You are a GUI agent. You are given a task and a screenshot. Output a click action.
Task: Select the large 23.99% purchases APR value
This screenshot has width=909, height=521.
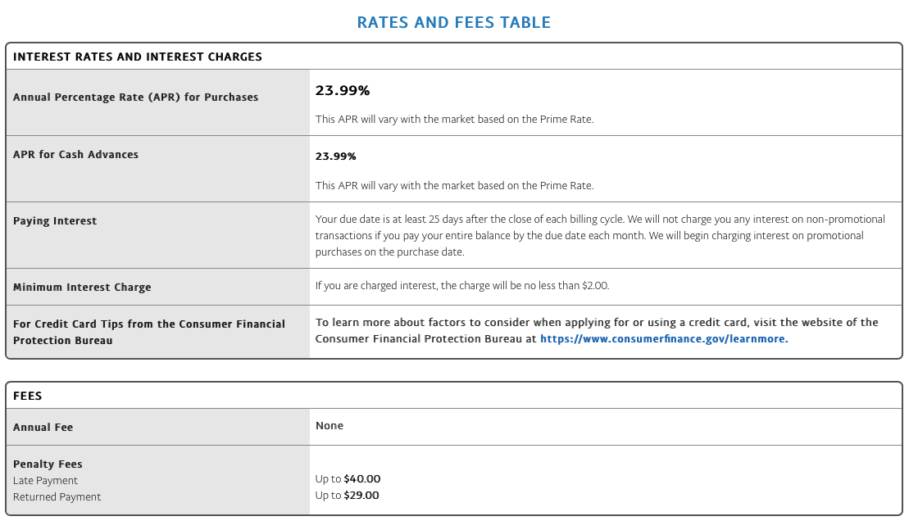(343, 91)
